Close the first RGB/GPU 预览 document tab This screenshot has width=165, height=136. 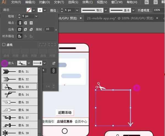[81, 18]
